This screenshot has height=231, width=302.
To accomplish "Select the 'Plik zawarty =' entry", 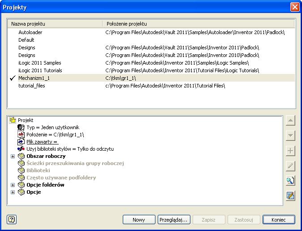I will point(42,142).
